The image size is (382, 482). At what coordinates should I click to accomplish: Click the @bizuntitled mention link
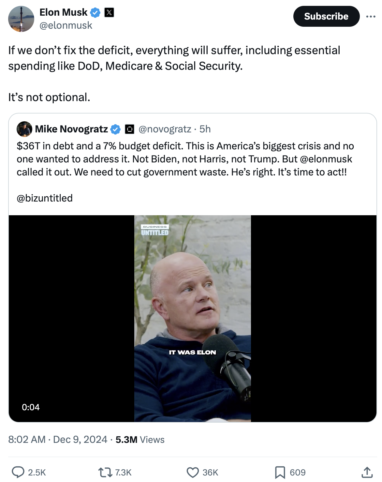point(45,198)
